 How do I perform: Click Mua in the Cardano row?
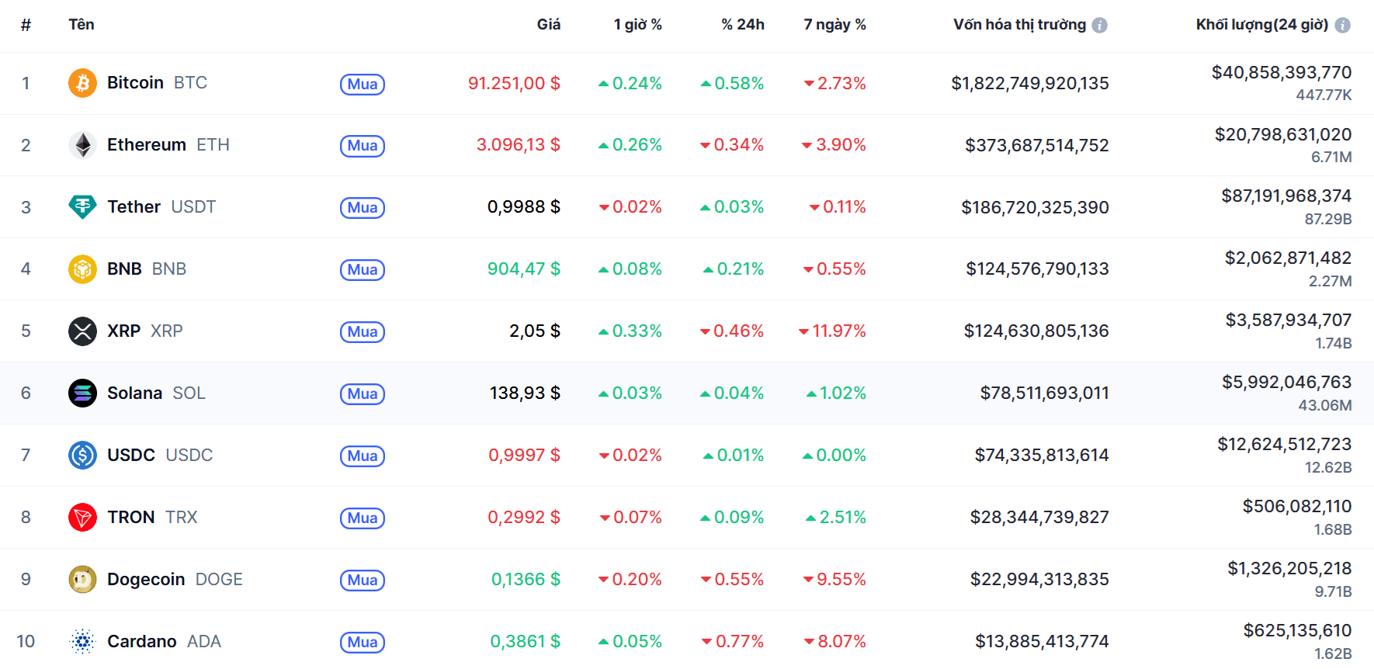(x=363, y=643)
